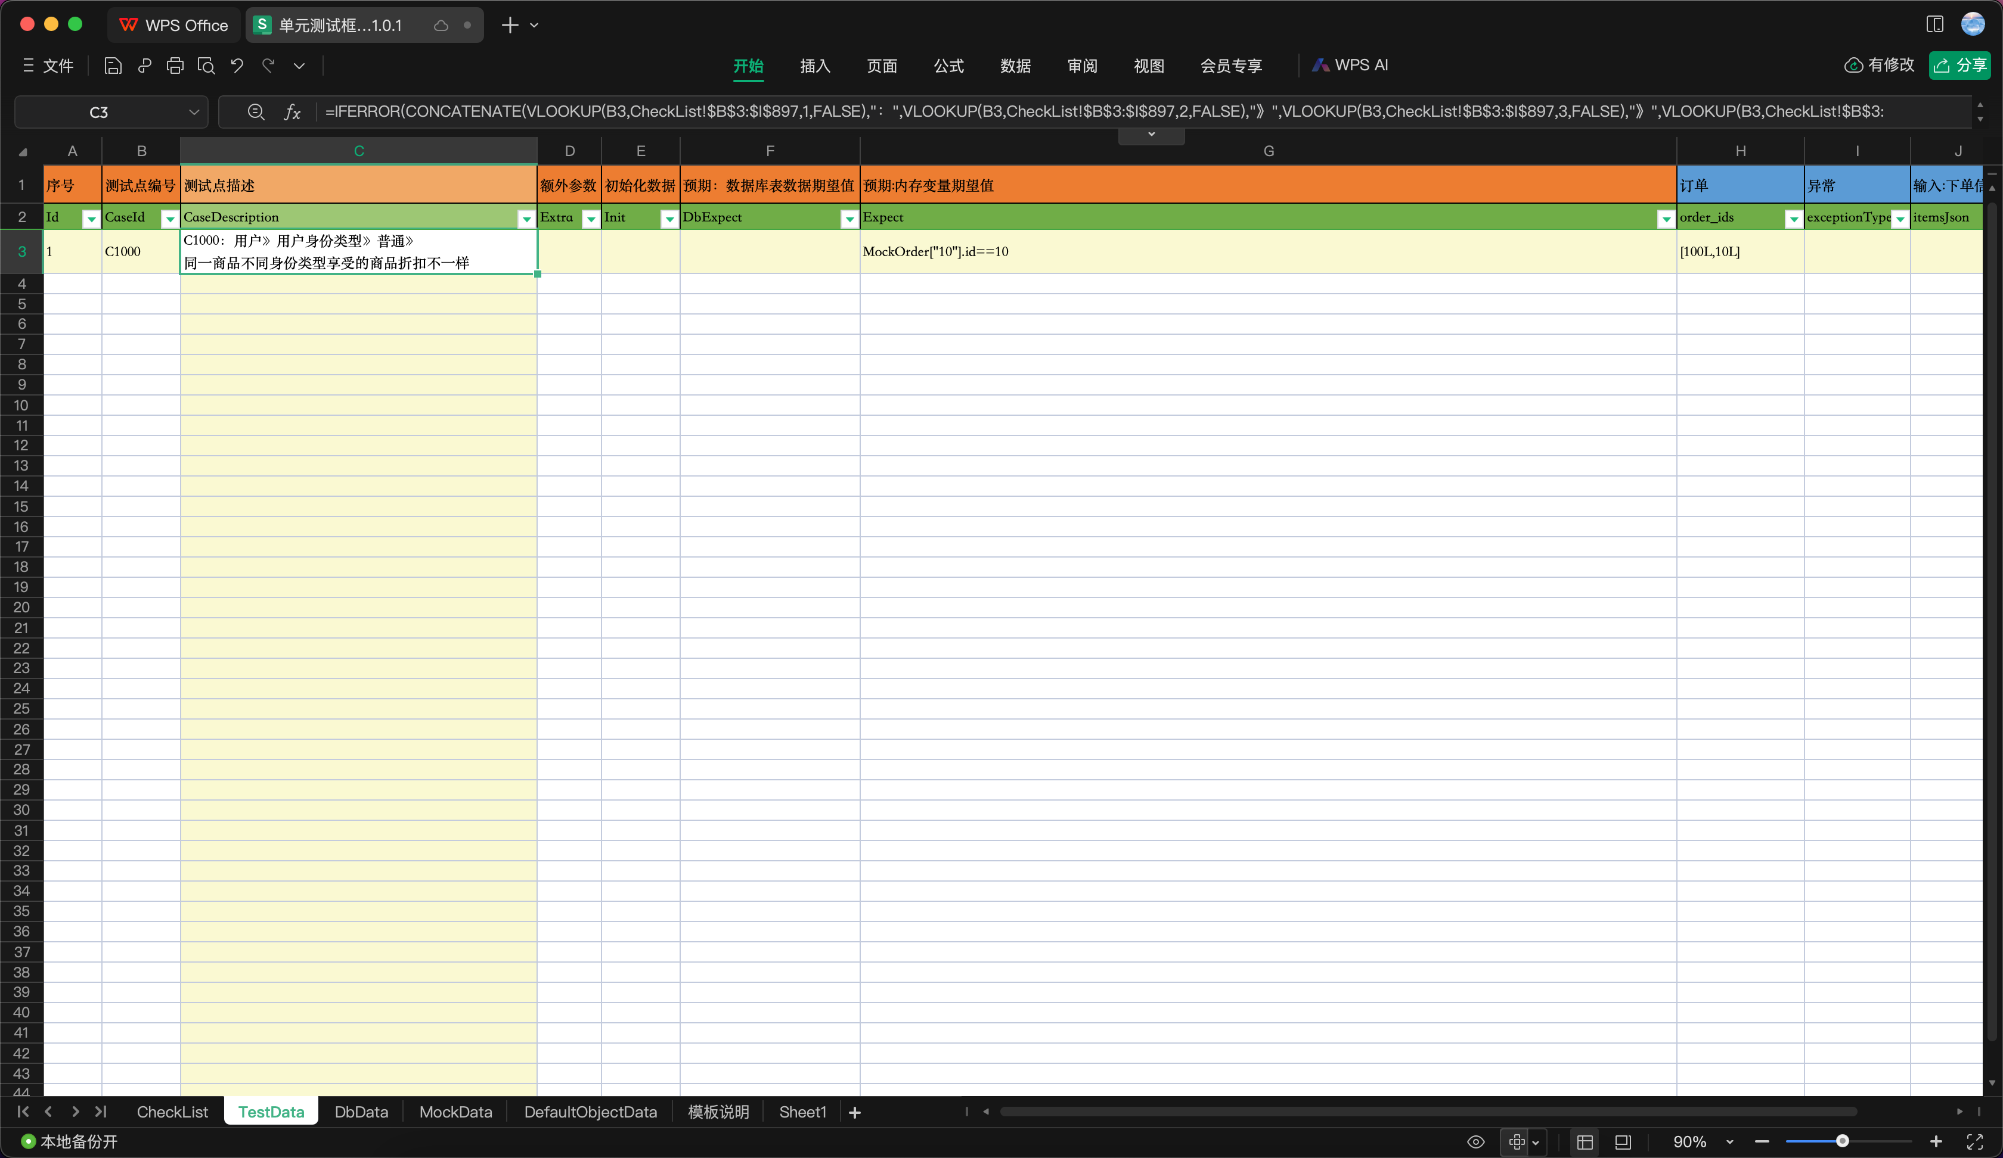This screenshot has height=1158, width=2003.
Task: Open the 数据 ribbon tab
Action: coord(1015,66)
